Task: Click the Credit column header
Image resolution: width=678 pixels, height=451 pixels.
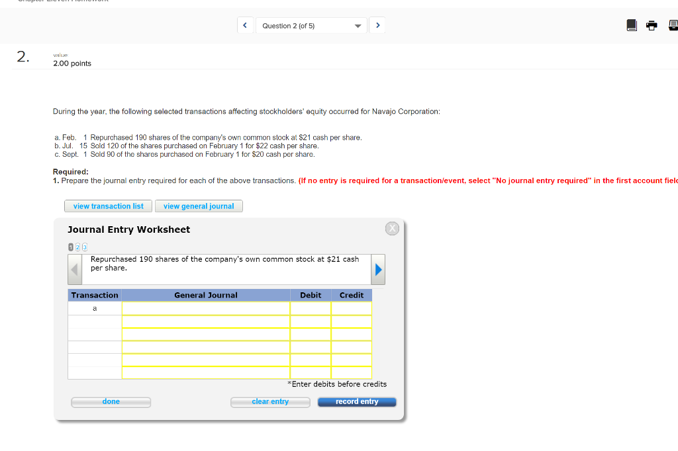Action: (x=352, y=295)
